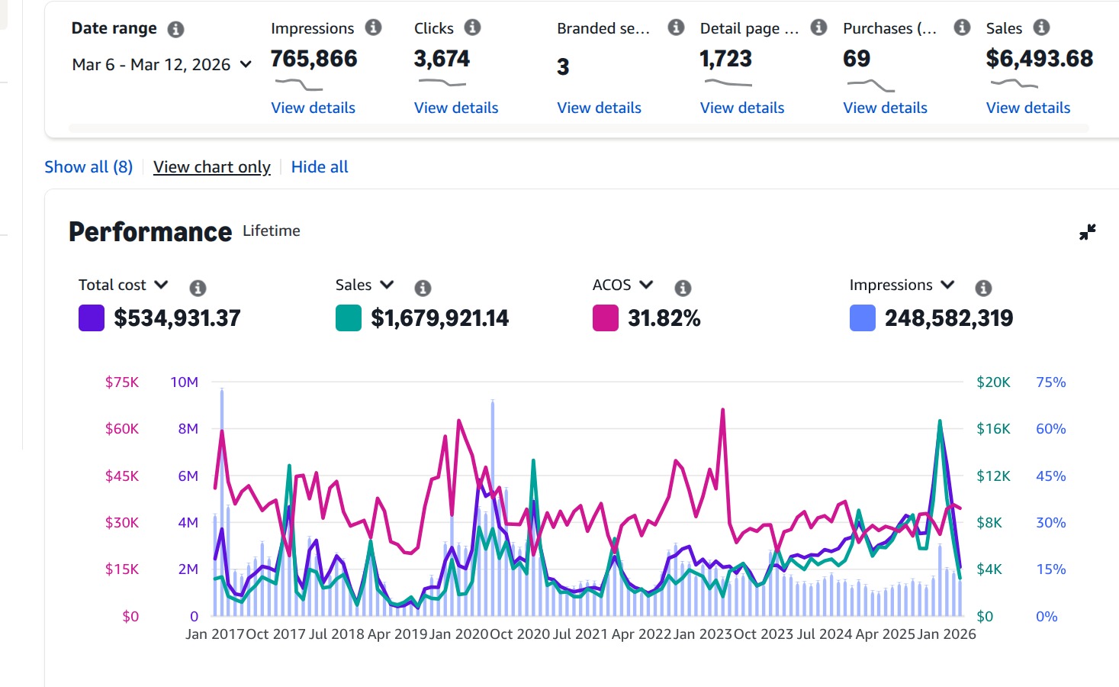Viewport: 1119px width, 687px height.
Task: Open View details under Detail page views
Action: point(741,108)
